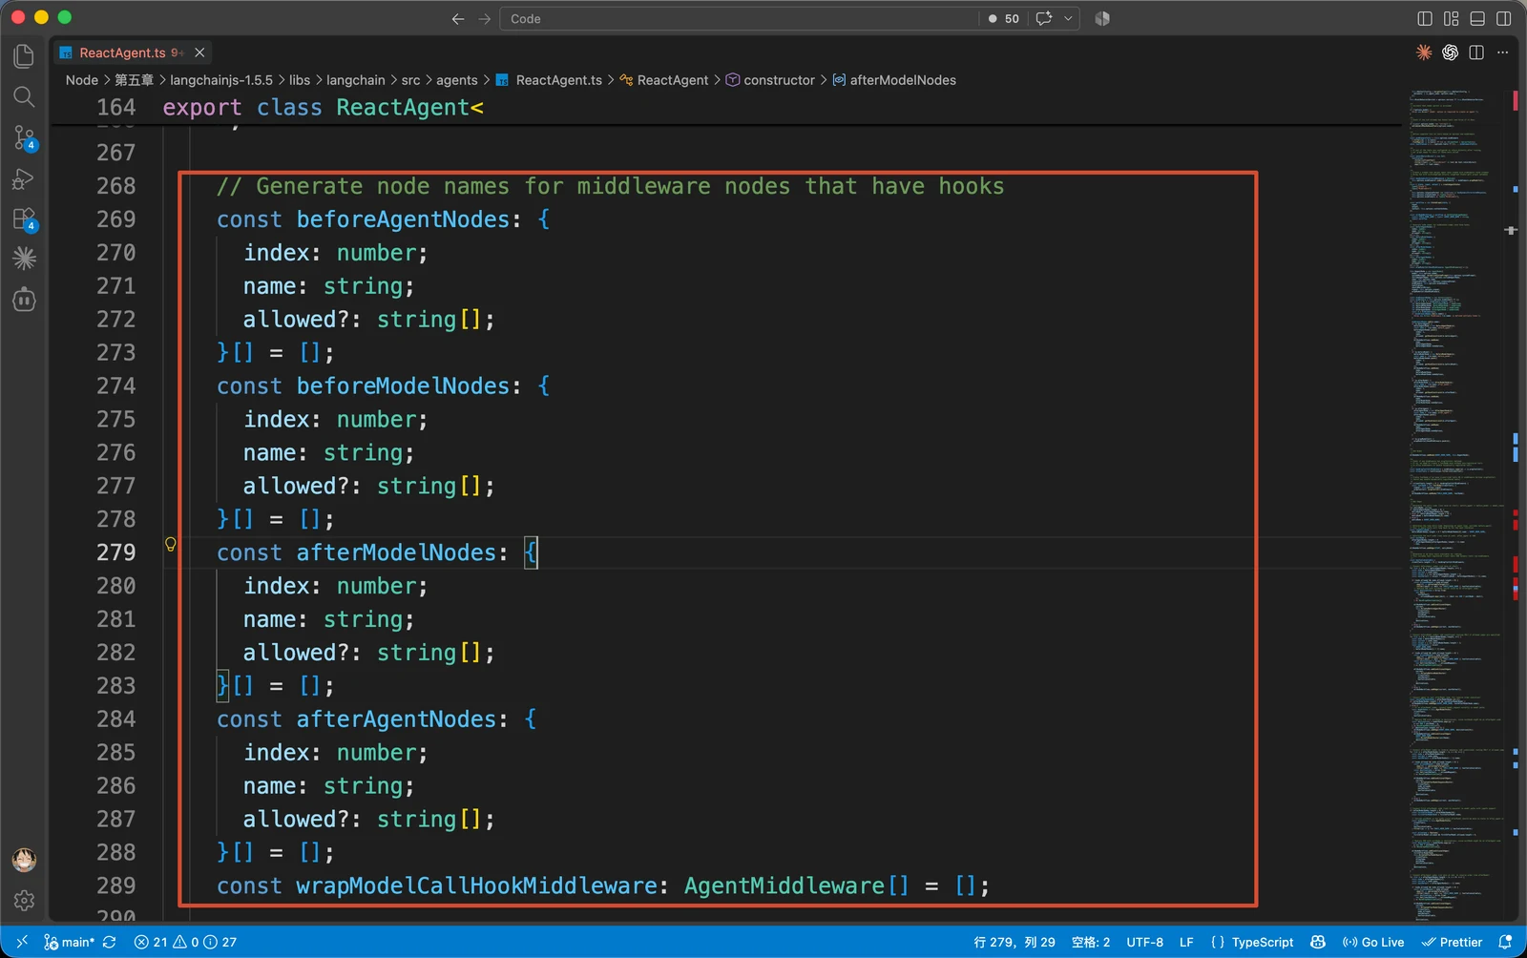Close the ReactAgent.ts tab
The image size is (1527, 958).
(199, 52)
